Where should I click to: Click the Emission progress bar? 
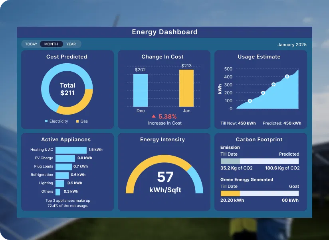click(260, 161)
